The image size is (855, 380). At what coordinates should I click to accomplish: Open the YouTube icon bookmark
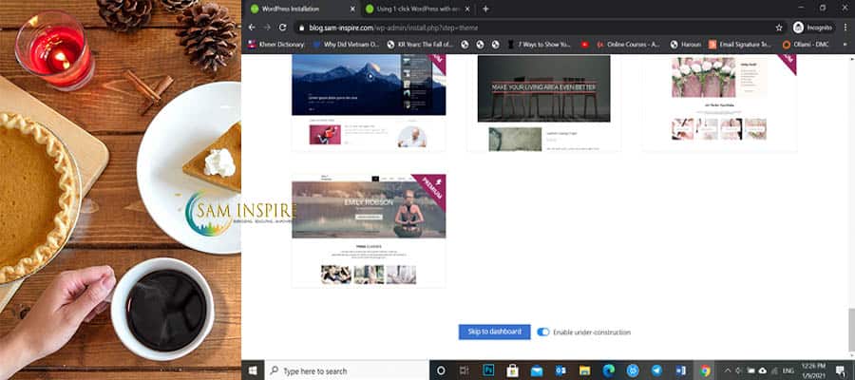[x=584, y=45]
